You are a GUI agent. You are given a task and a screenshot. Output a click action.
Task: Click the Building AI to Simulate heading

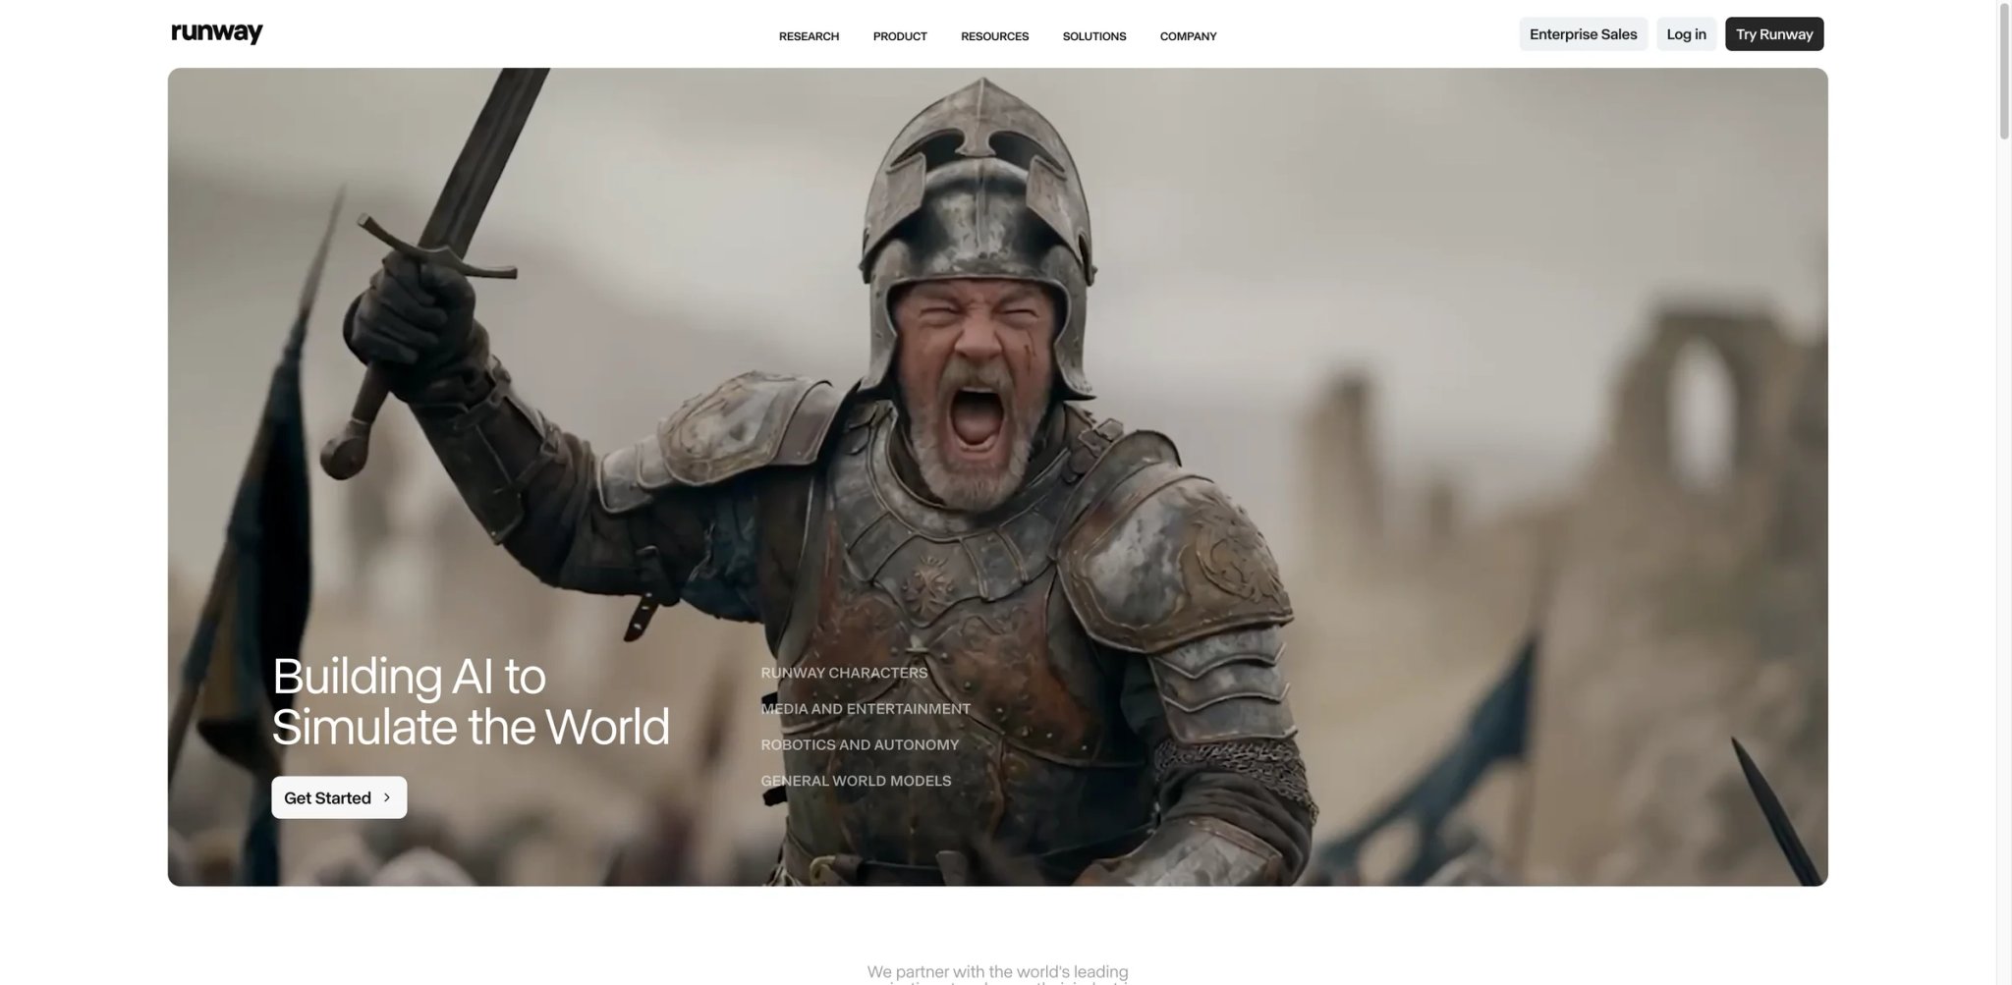pyautogui.click(x=471, y=701)
